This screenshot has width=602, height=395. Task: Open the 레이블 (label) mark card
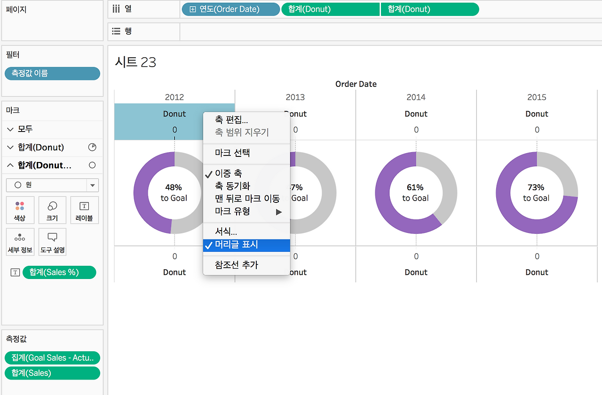coord(84,210)
